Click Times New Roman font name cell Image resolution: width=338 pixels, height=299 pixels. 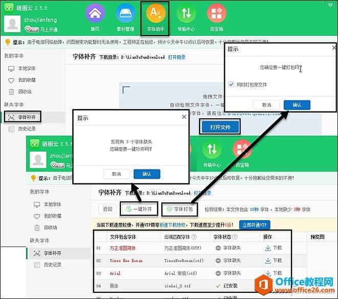tap(126, 261)
